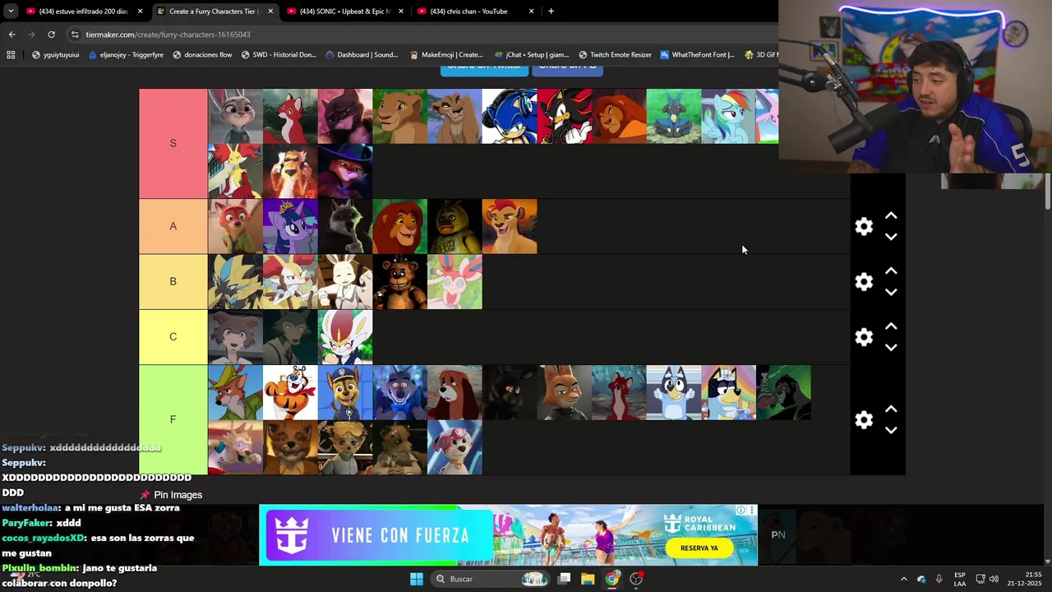1052x592 pixels.
Task: Select Twilight Sparkle image in A tier
Action: (x=290, y=226)
